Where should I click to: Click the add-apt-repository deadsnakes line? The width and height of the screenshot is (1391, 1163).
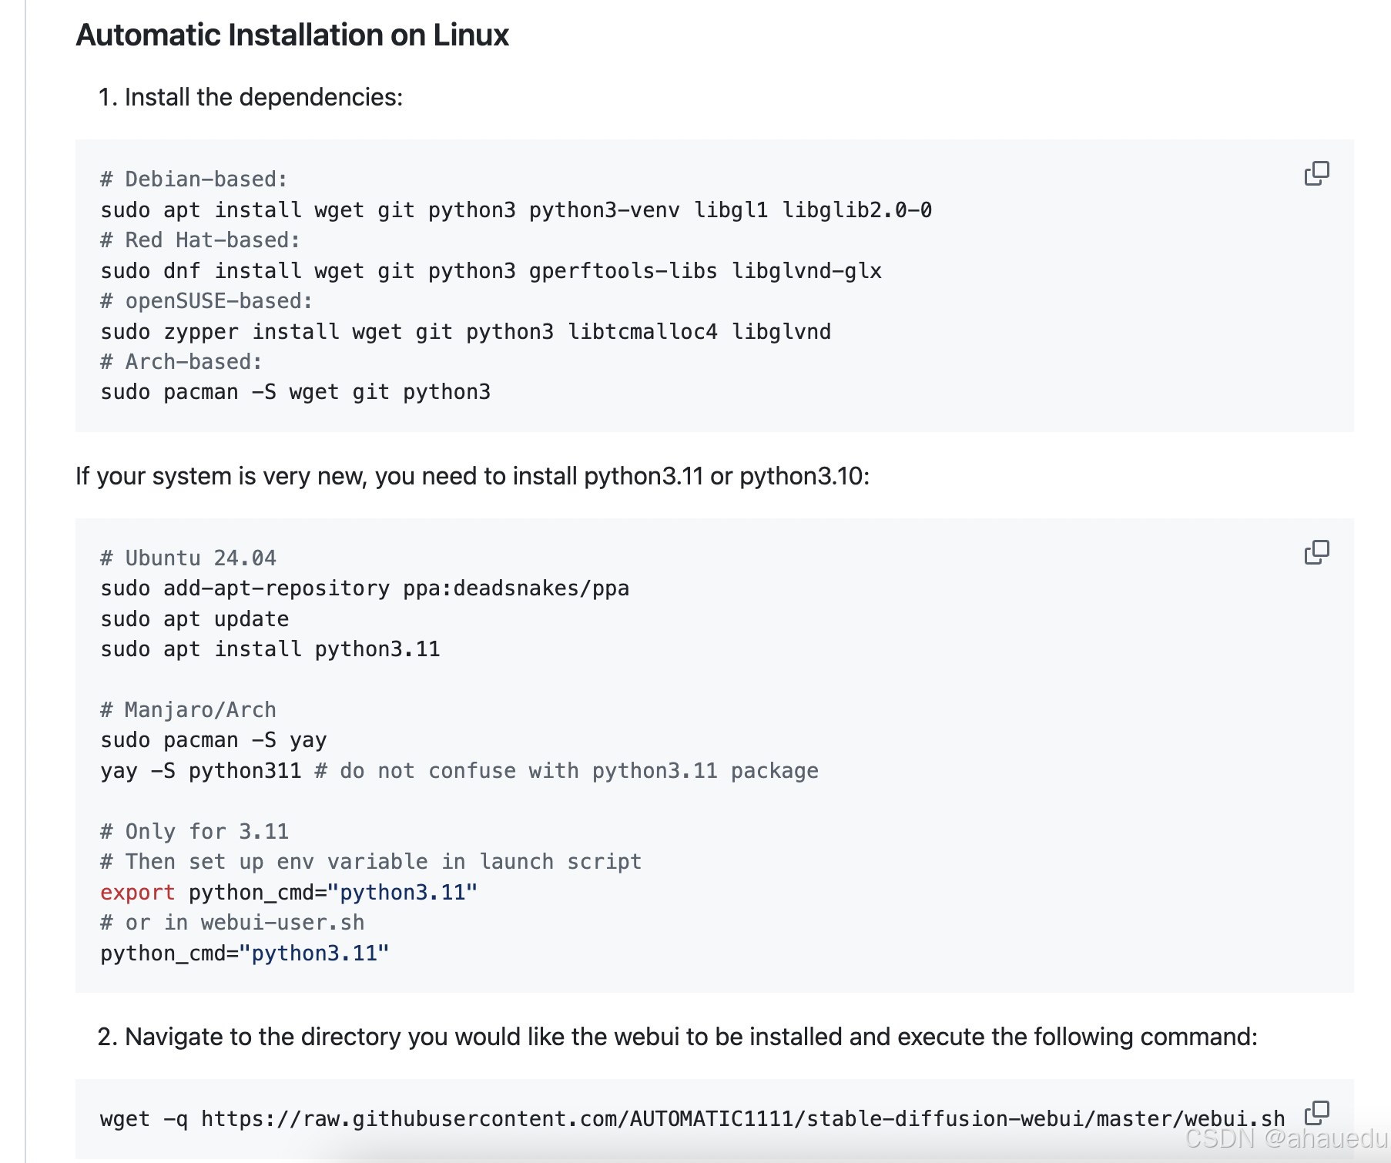pos(365,588)
